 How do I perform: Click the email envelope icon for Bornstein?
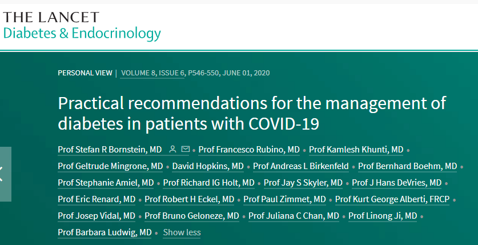(x=186, y=149)
